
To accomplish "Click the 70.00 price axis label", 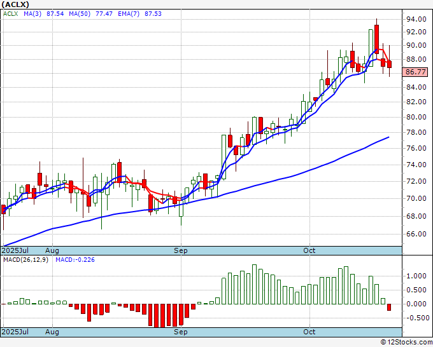I will click(416, 198).
